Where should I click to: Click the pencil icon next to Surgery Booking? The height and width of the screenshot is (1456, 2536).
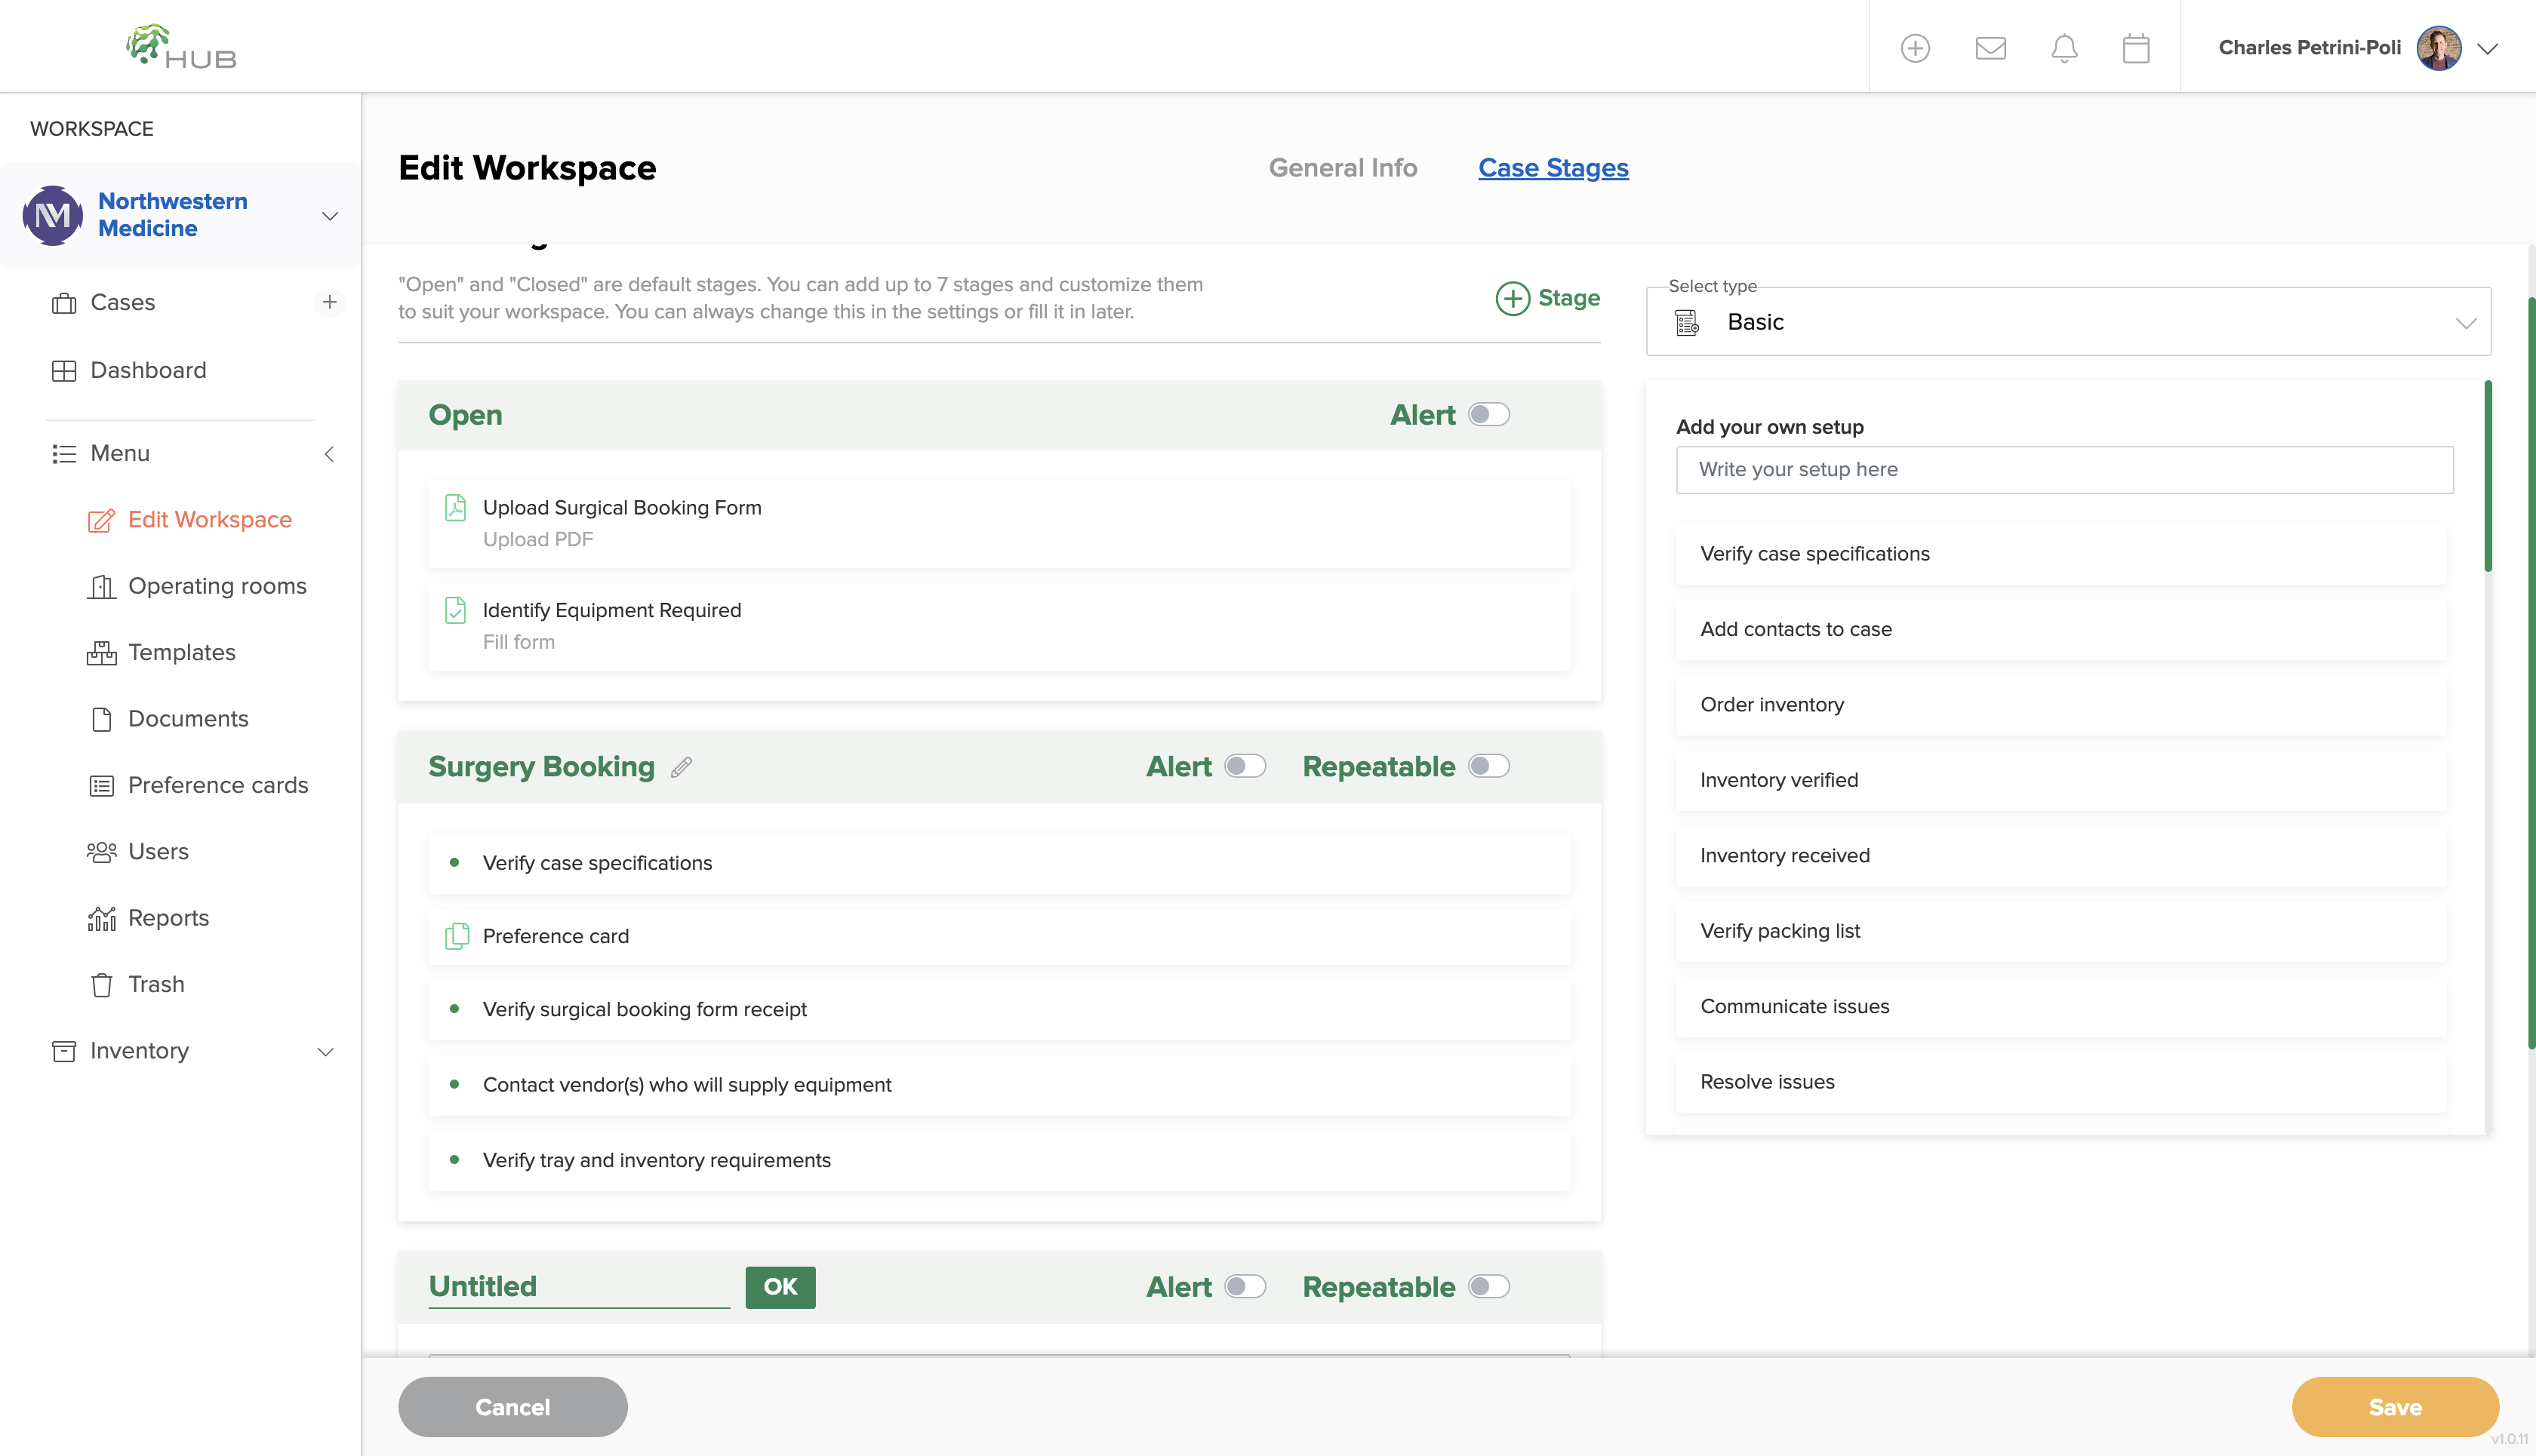682,767
